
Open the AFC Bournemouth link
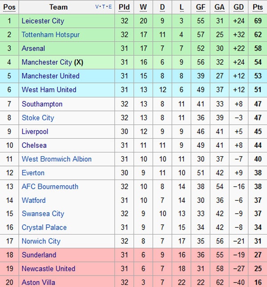50,186
